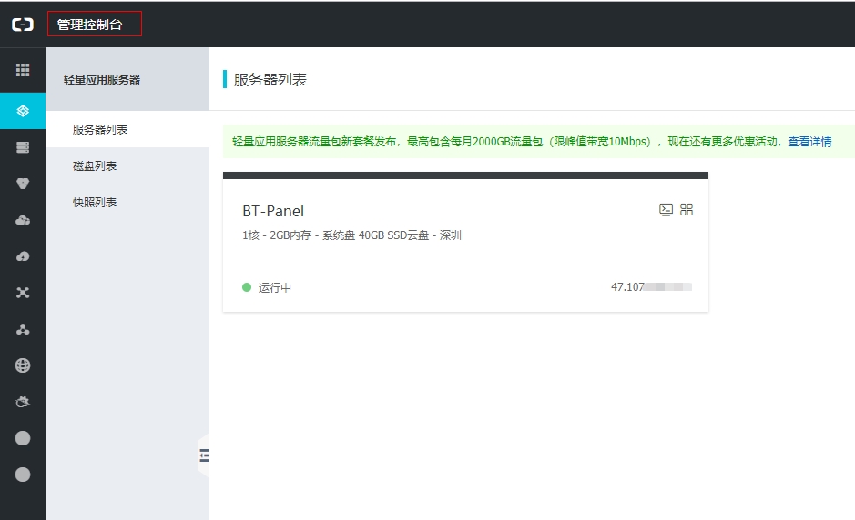Click the 查看详情 link in the green banner
Viewport: 855px width, 520px height.
pos(809,142)
